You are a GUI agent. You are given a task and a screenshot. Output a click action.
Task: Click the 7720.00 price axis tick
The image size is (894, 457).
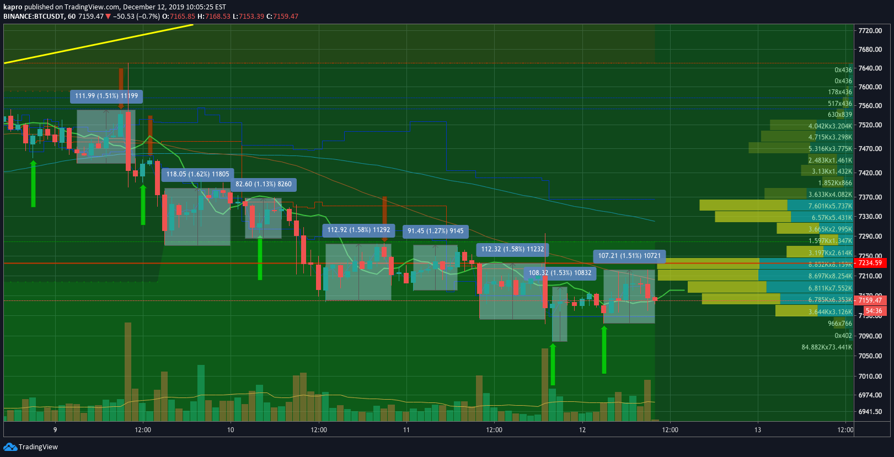tap(870, 31)
